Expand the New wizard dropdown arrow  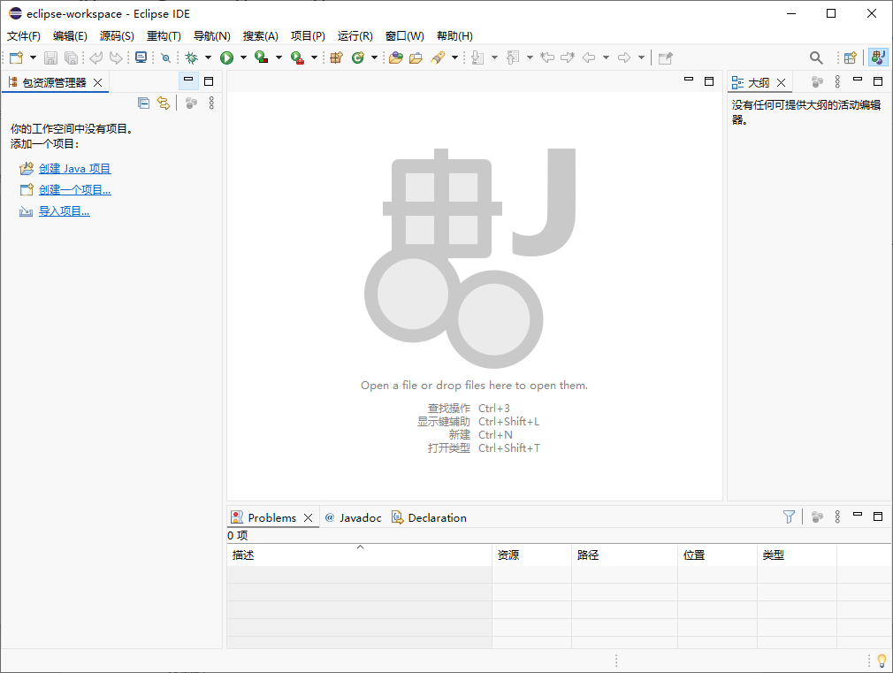click(33, 57)
